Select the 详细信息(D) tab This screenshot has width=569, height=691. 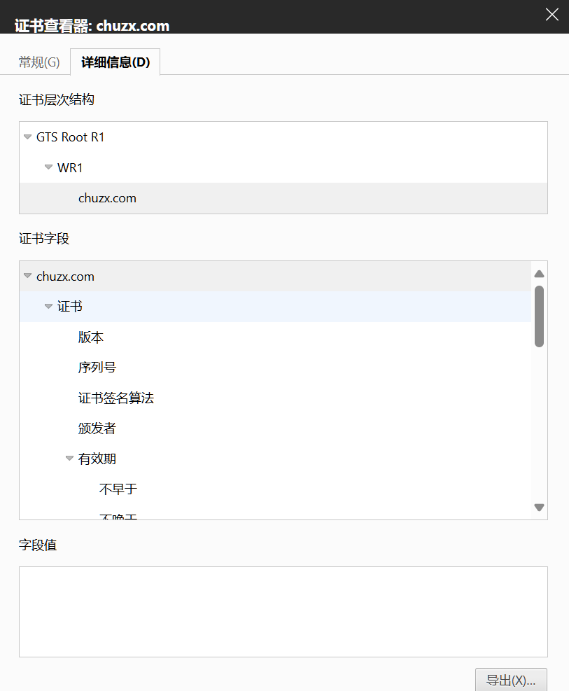[115, 62]
